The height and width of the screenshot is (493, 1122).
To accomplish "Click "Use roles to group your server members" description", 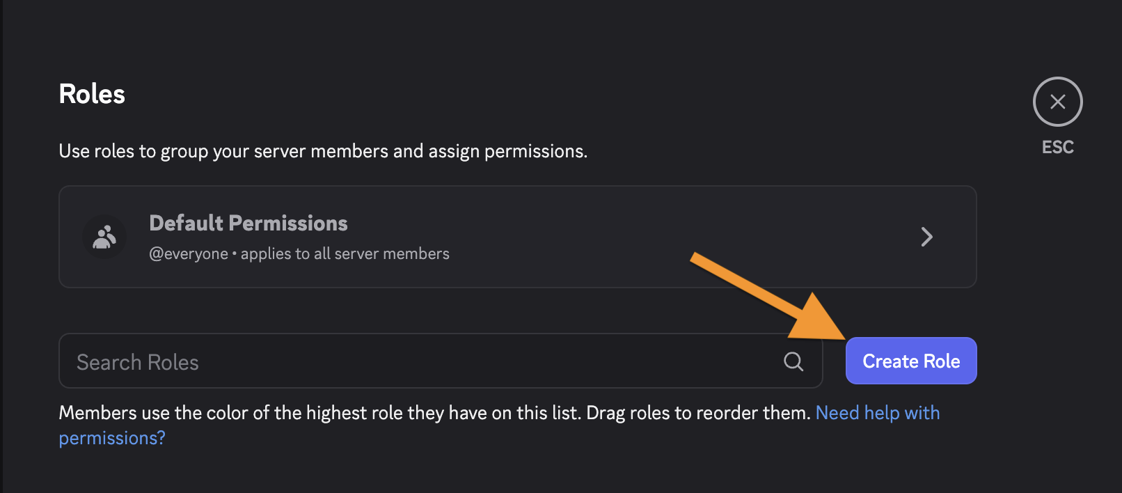I will click(x=223, y=151).
